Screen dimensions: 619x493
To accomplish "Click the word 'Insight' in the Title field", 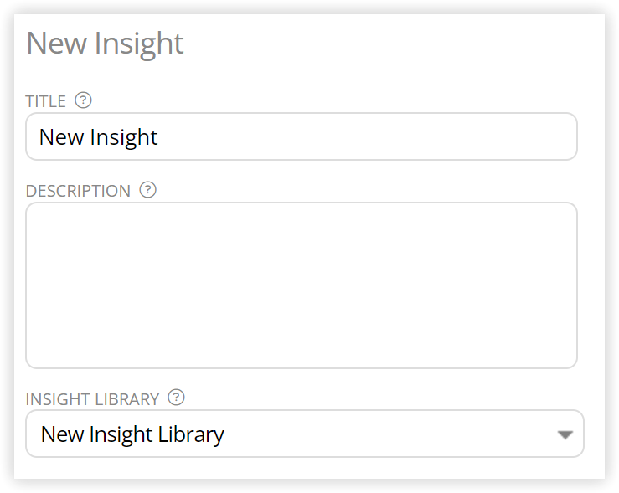I will [124, 137].
